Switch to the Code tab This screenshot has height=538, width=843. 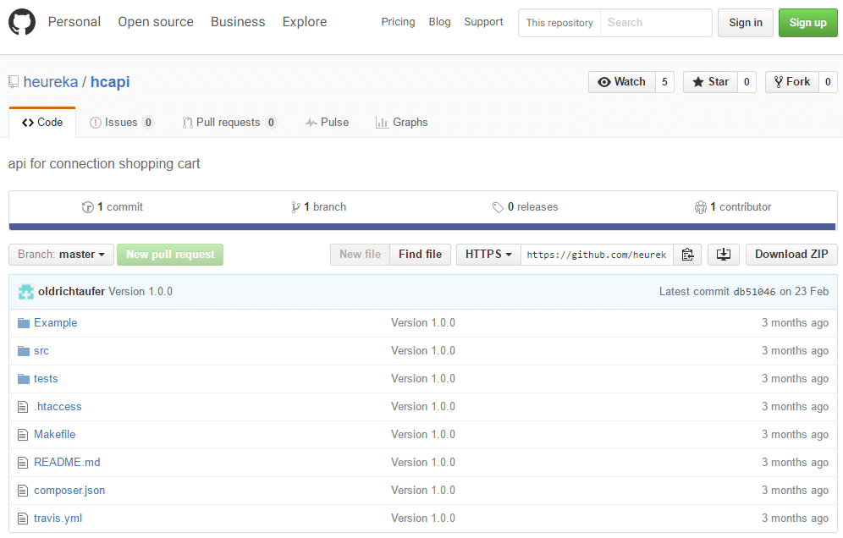(x=42, y=123)
